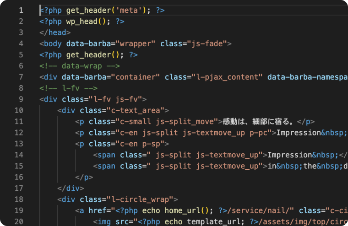The image size is (348, 226).
Task: Click the "container" attribute value
Action: [x=136, y=77]
